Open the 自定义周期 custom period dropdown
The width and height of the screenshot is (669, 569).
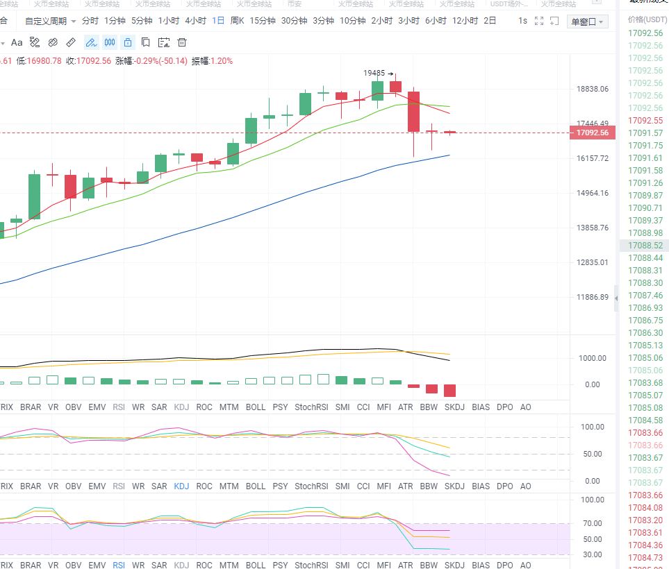click(51, 21)
